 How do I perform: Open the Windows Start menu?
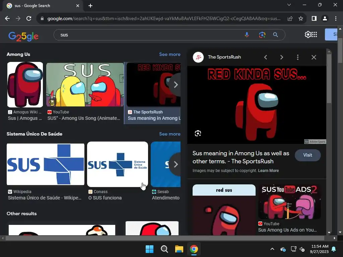[150, 249]
